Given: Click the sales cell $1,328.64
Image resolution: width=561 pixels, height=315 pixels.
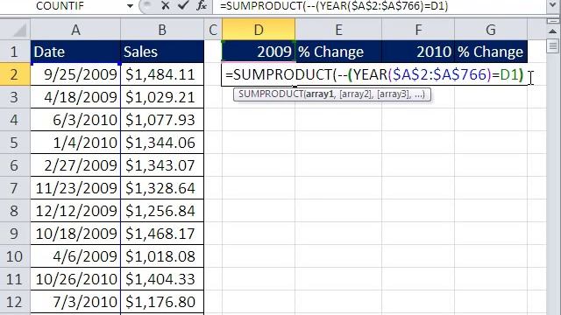Looking at the screenshot, I should click(x=162, y=188).
